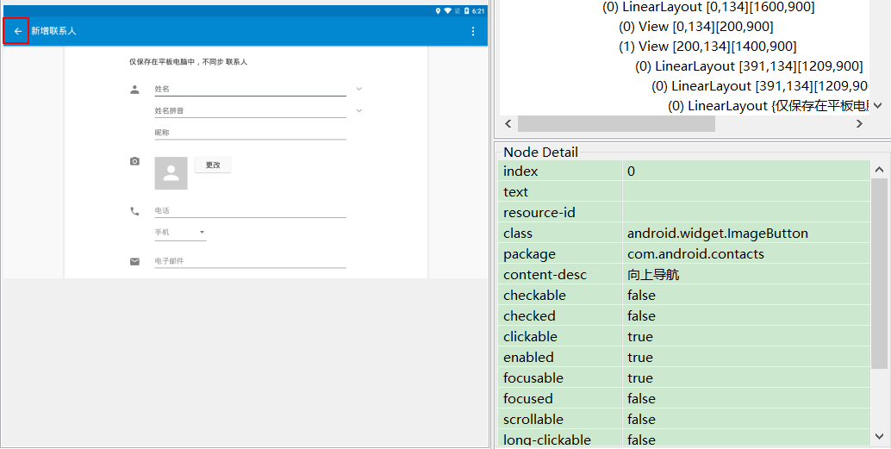Click the long-clickable property label

pos(547,440)
